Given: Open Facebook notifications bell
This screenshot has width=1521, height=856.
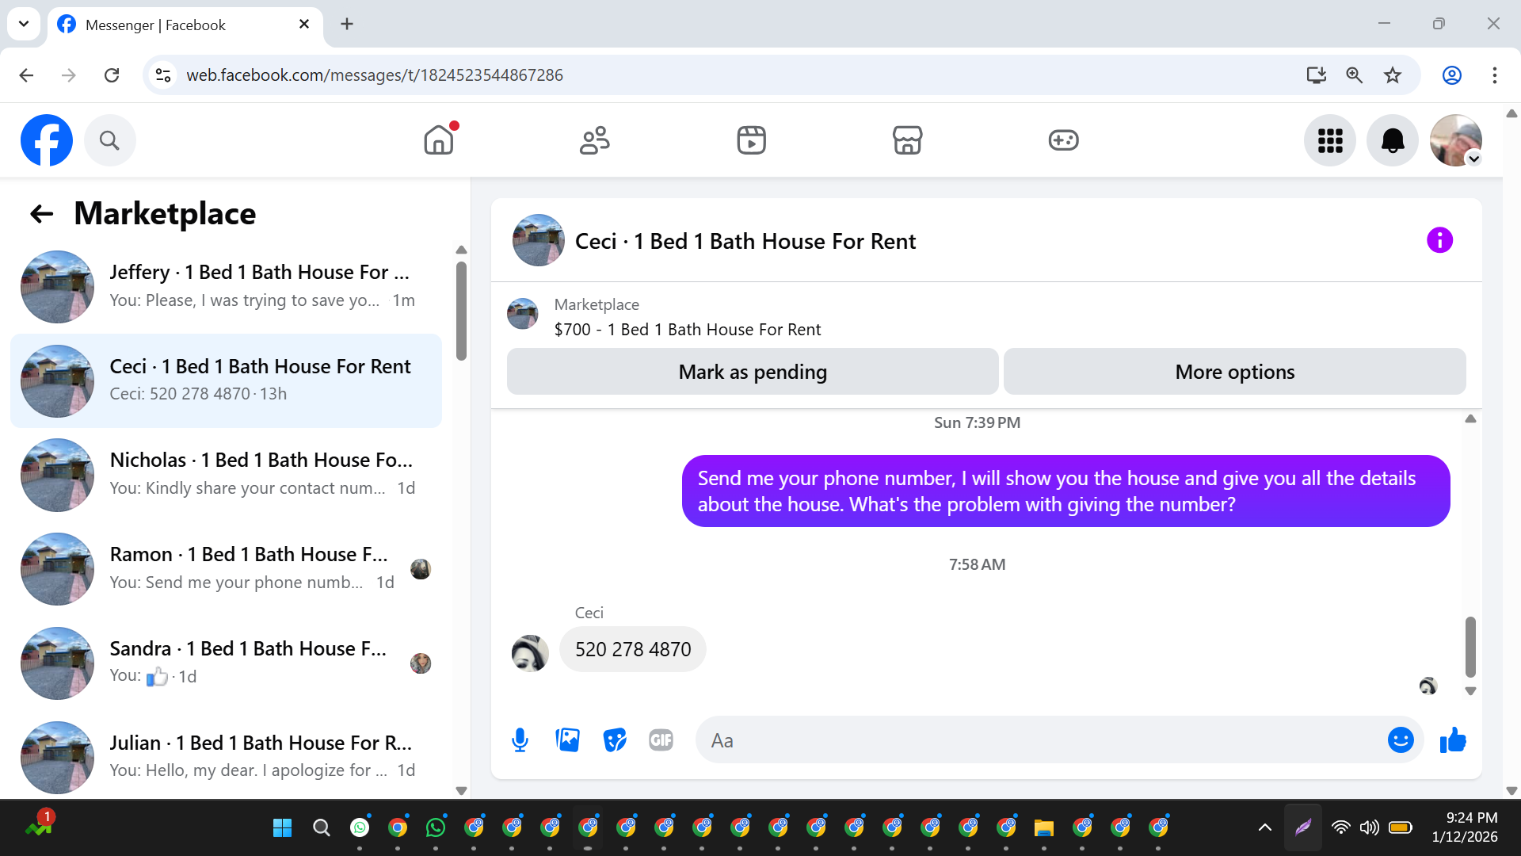Looking at the screenshot, I should click(1392, 140).
